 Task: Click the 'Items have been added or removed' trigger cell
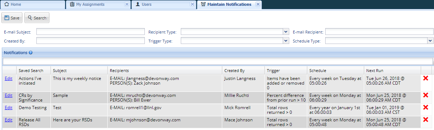[x=286, y=83]
